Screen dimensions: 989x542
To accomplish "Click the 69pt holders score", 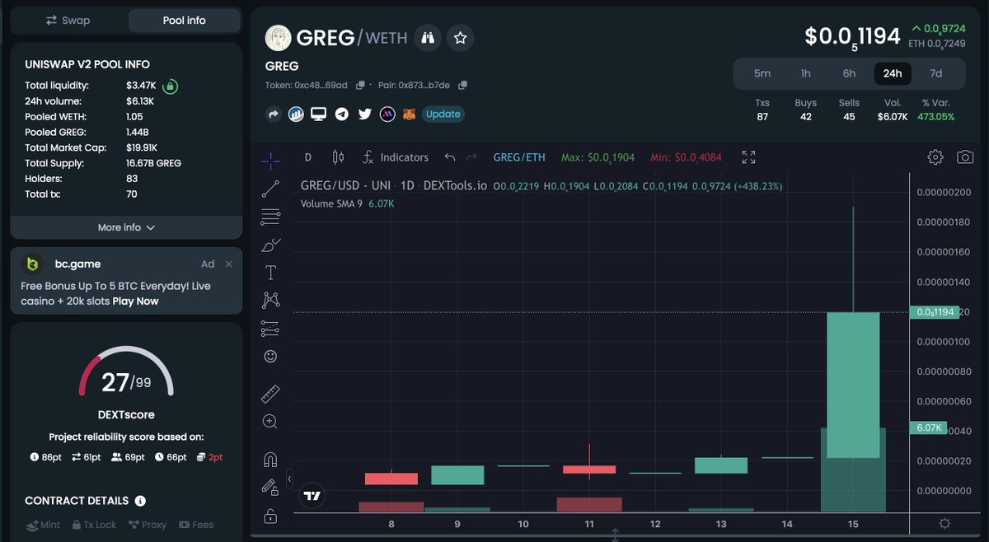I will 128,457.
